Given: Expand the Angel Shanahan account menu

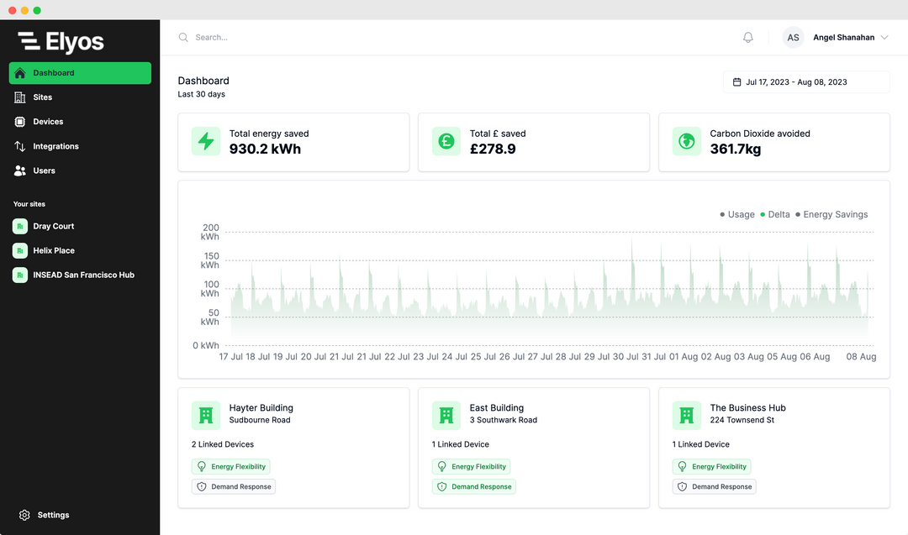Looking at the screenshot, I should 846,37.
